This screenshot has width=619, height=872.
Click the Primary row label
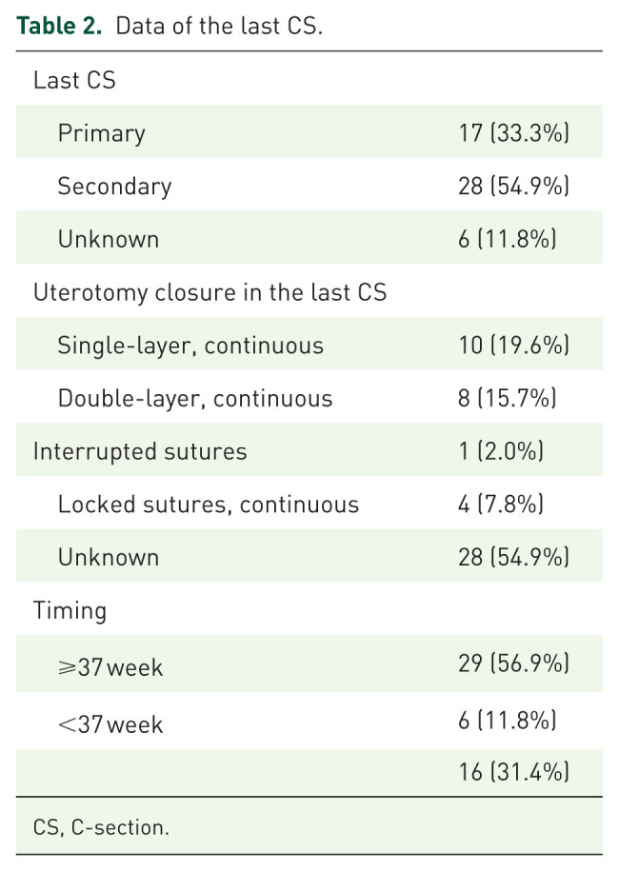102,133
